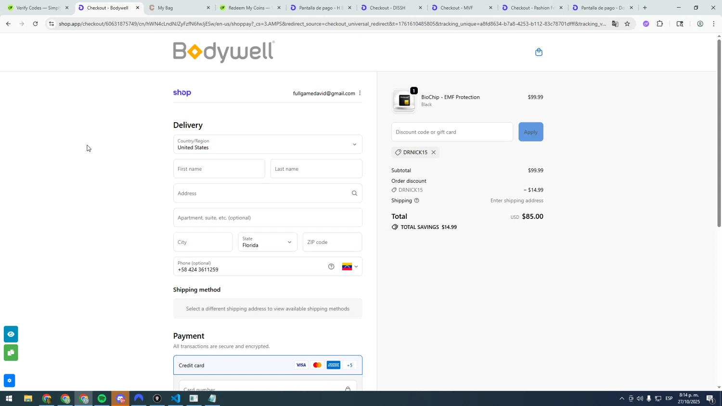Click the City field

point(203,242)
